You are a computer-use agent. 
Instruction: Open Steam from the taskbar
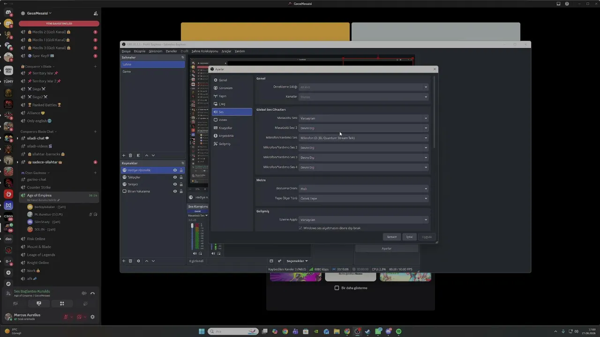click(x=367, y=331)
